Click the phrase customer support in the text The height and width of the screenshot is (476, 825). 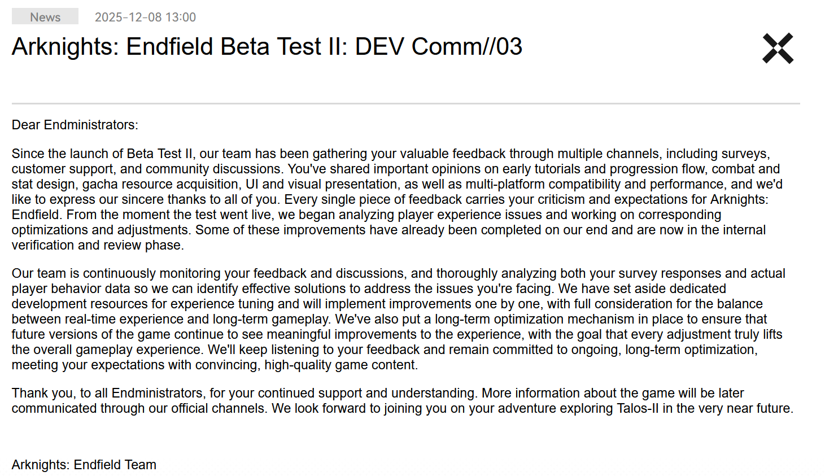62,169
